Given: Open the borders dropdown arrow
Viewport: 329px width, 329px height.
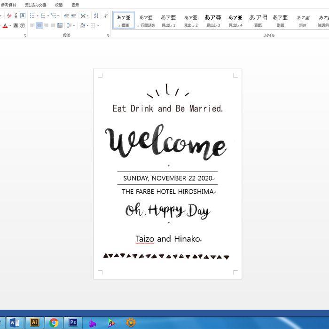Looking at the screenshot, I should point(98,25).
